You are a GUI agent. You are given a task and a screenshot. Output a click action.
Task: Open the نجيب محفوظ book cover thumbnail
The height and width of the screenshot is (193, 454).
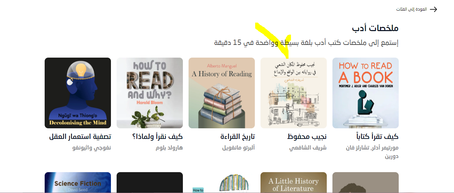293,93
